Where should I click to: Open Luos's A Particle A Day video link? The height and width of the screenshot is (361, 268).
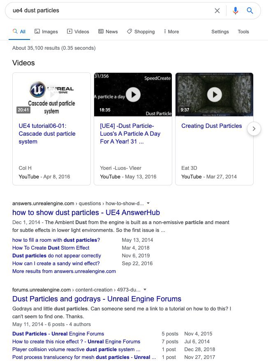130,134
